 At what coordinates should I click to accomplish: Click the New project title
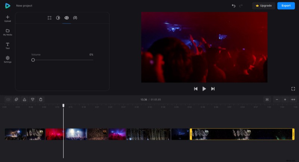[x=24, y=6]
